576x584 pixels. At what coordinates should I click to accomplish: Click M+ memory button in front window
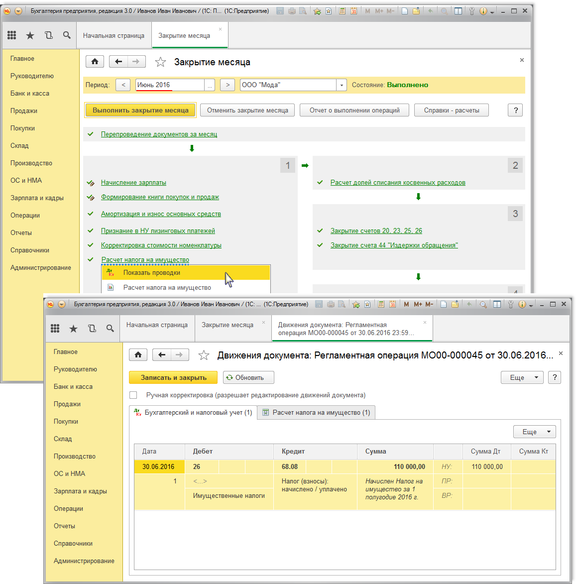click(x=418, y=304)
